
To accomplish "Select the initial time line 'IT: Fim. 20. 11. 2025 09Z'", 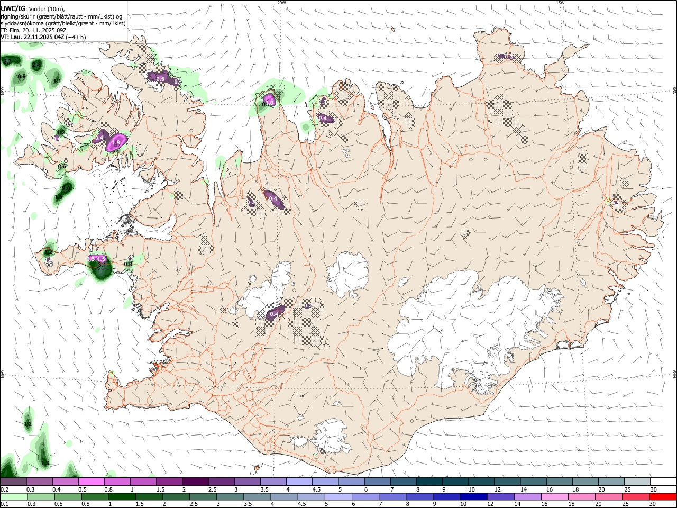I will [x=33, y=30].
